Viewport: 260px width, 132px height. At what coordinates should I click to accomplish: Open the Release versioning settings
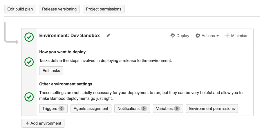tap(59, 9)
